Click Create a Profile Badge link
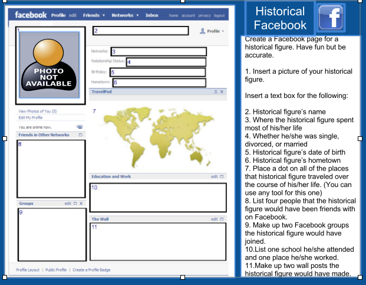The width and height of the screenshot is (366, 285). [x=91, y=270]
